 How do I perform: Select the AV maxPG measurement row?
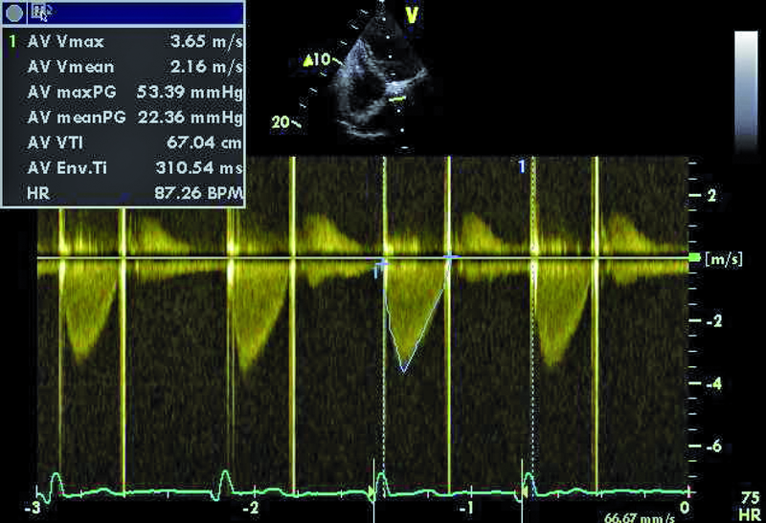[124, 93]
